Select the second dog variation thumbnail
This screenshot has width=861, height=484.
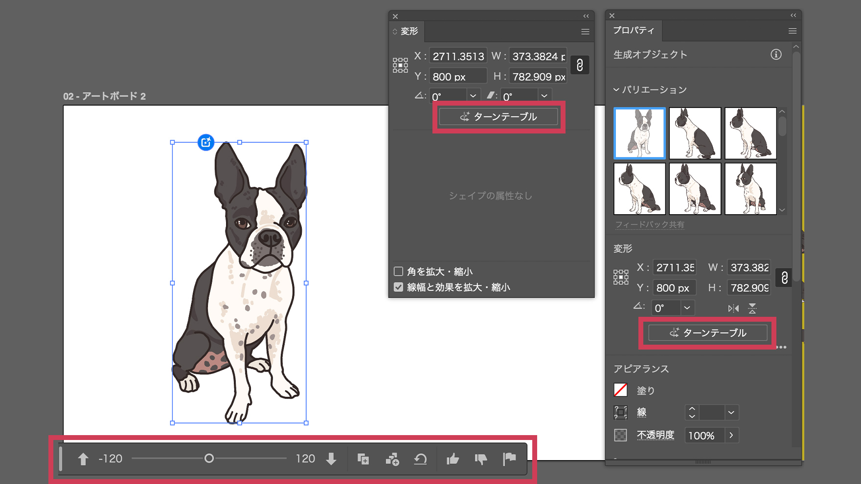695,133
